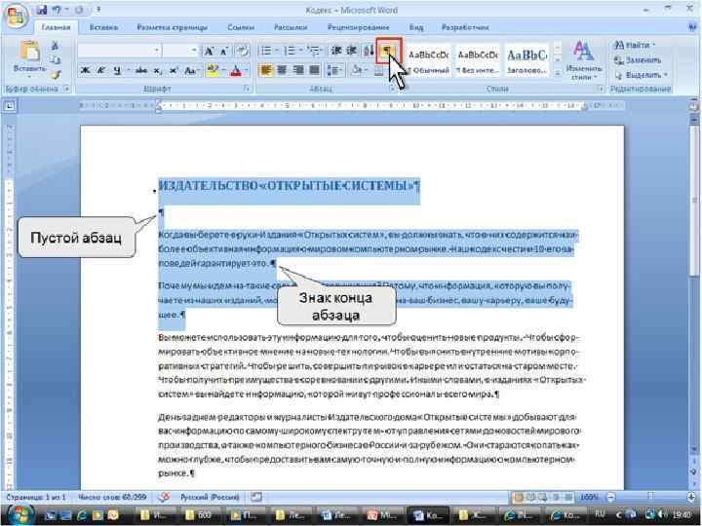The image size is (702, 526).
Task: Cut selection with the scissors icon
Action: coord(55,45)
